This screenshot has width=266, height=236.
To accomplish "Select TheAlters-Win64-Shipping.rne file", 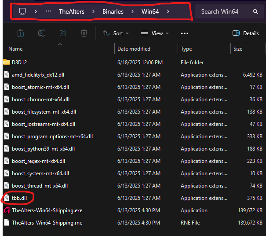I will pos(47,223).
